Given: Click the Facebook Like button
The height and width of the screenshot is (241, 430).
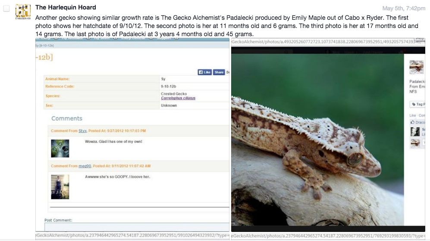Looking at the screenshot, I should [x=204, y=72].
